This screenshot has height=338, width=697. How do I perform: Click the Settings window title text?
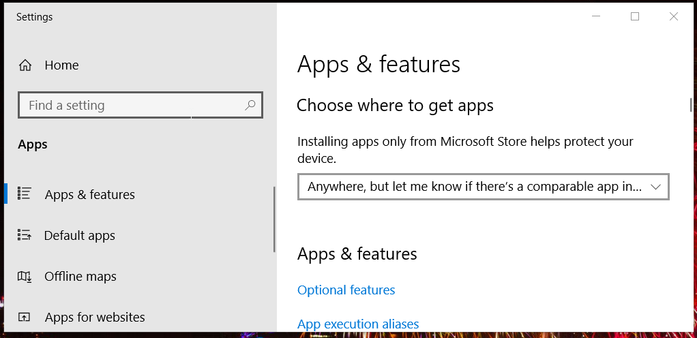point(34,17)
